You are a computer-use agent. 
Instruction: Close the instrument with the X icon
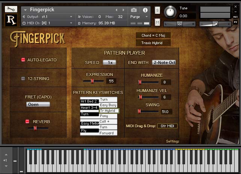pyautogui.click(x=235, y=6)
